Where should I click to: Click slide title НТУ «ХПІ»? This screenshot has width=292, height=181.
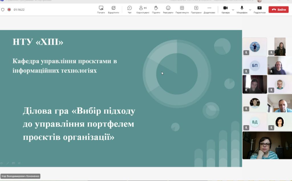tap(38, 42)
